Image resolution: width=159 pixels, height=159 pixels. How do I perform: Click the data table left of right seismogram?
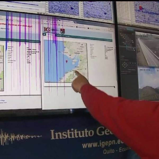pos(124,12)
